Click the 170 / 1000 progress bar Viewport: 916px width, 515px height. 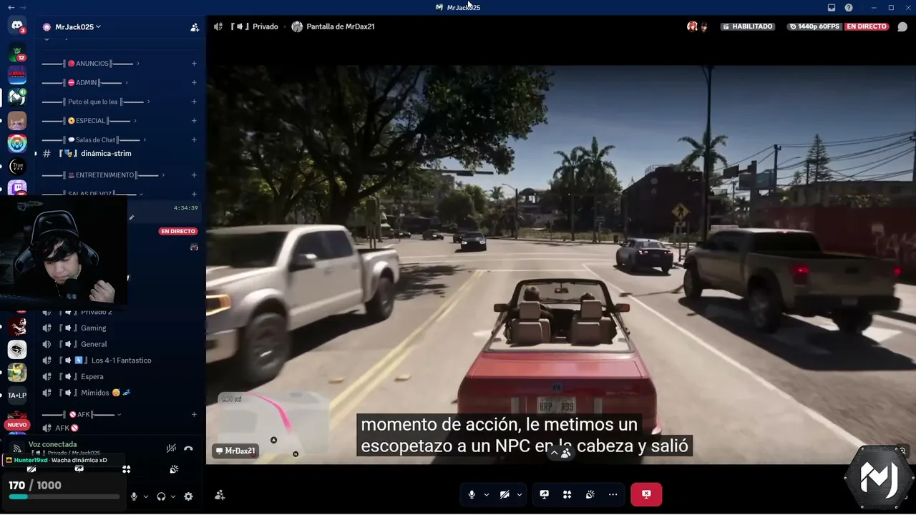64,496
